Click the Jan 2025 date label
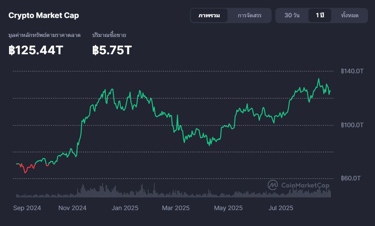The height and width of the screenshot is (226, 375). (125, 208)
